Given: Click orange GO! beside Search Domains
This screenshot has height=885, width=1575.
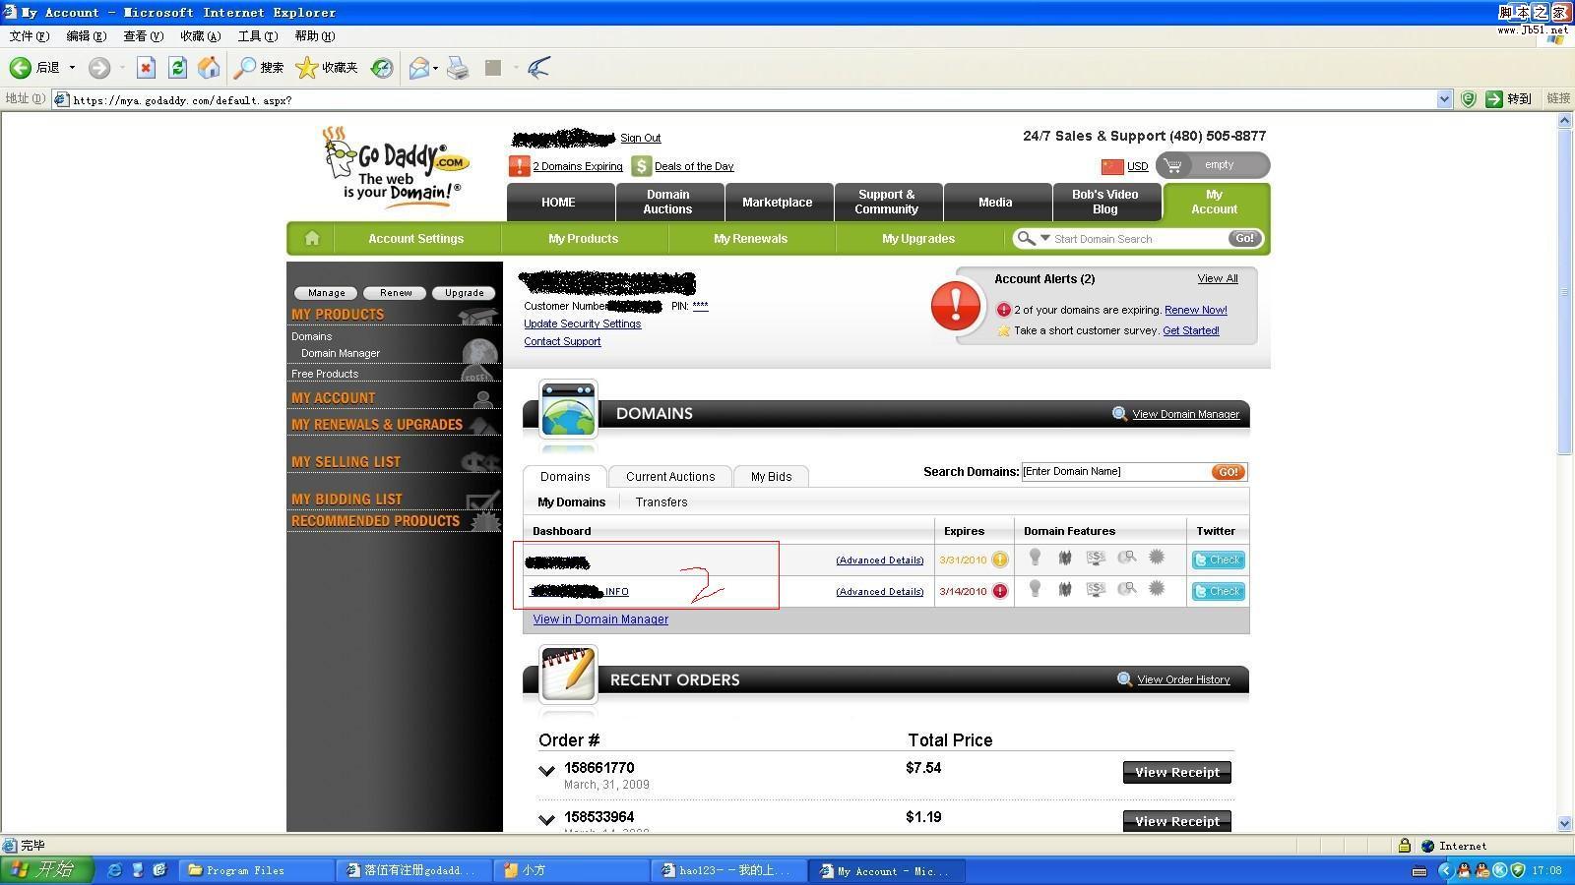Looking at the screenshot, I should click(1228, 472).
